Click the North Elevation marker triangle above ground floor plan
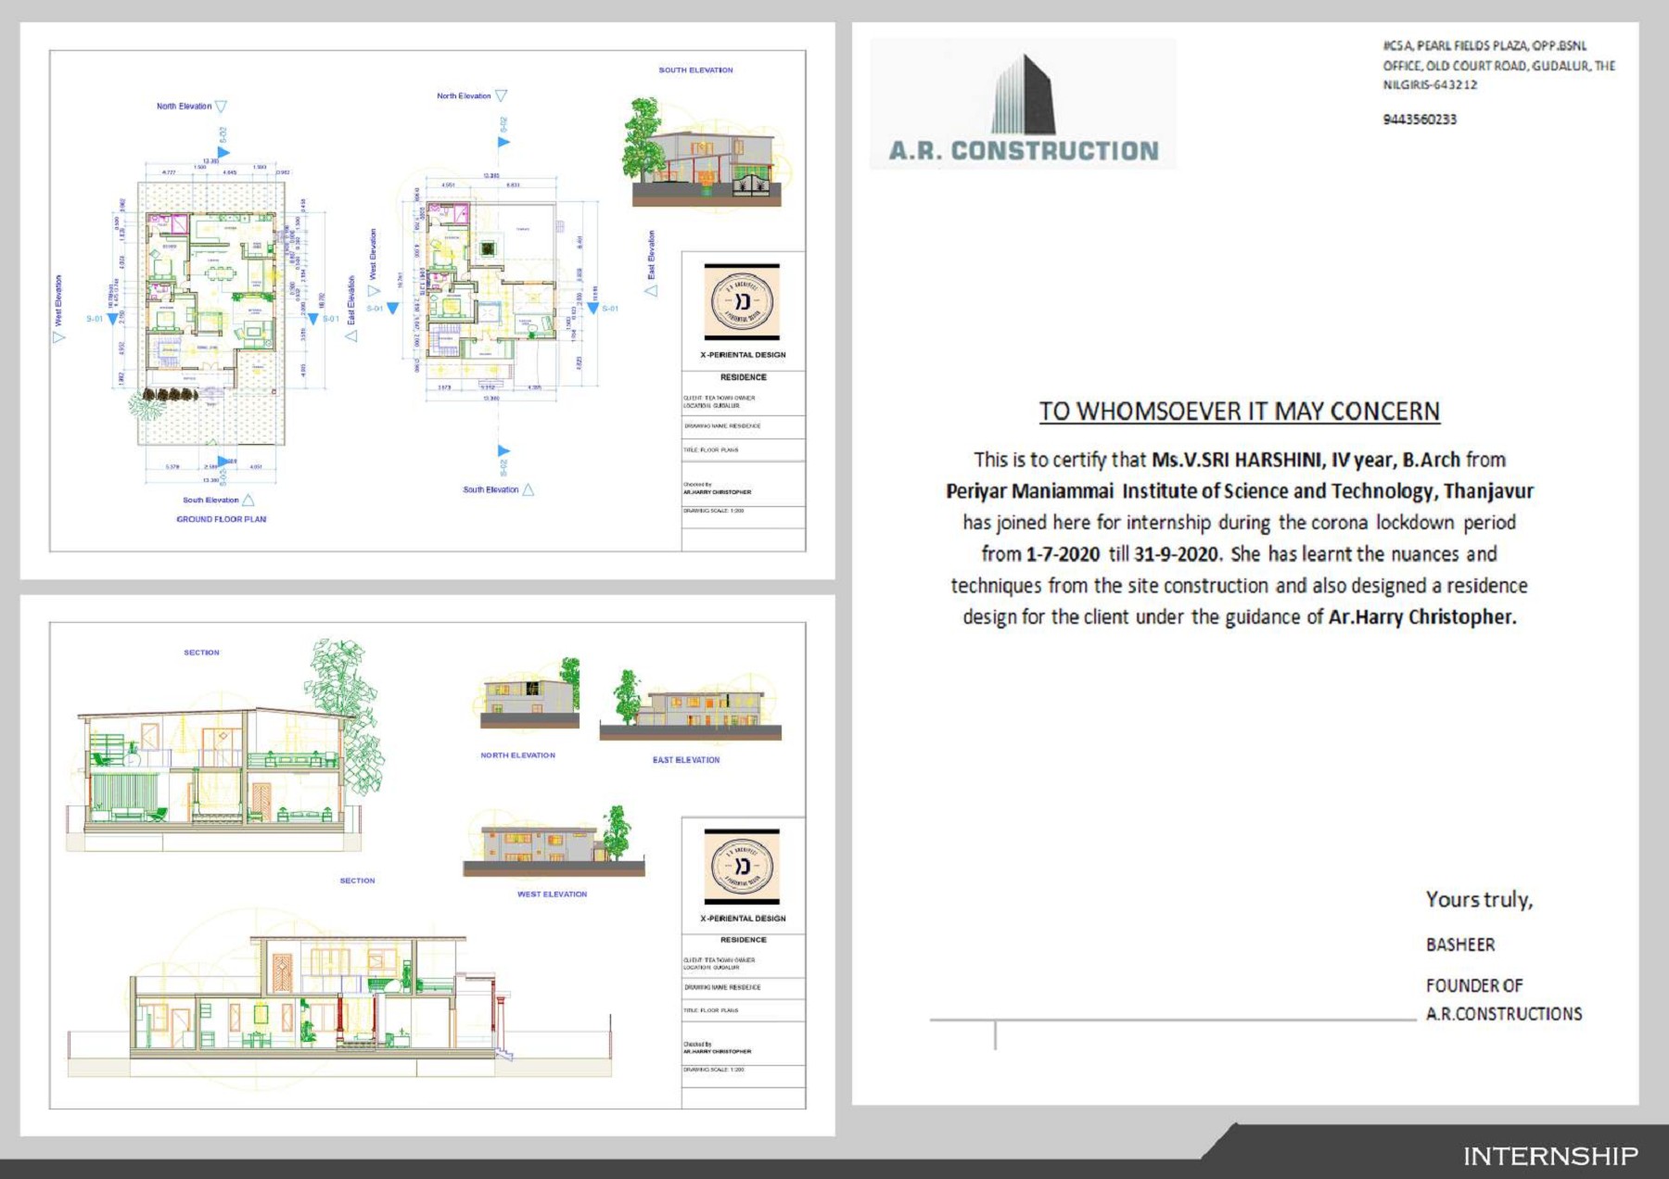This screenshot has width=1669, height=1179. (220, 106)
